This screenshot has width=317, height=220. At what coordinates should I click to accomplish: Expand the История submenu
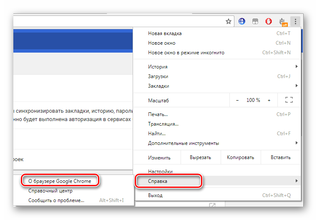coord(217,67)
